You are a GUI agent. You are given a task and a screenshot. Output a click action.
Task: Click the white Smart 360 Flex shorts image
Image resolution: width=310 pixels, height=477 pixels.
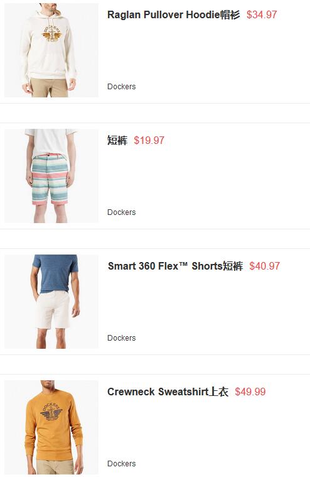tap(51, 302)
